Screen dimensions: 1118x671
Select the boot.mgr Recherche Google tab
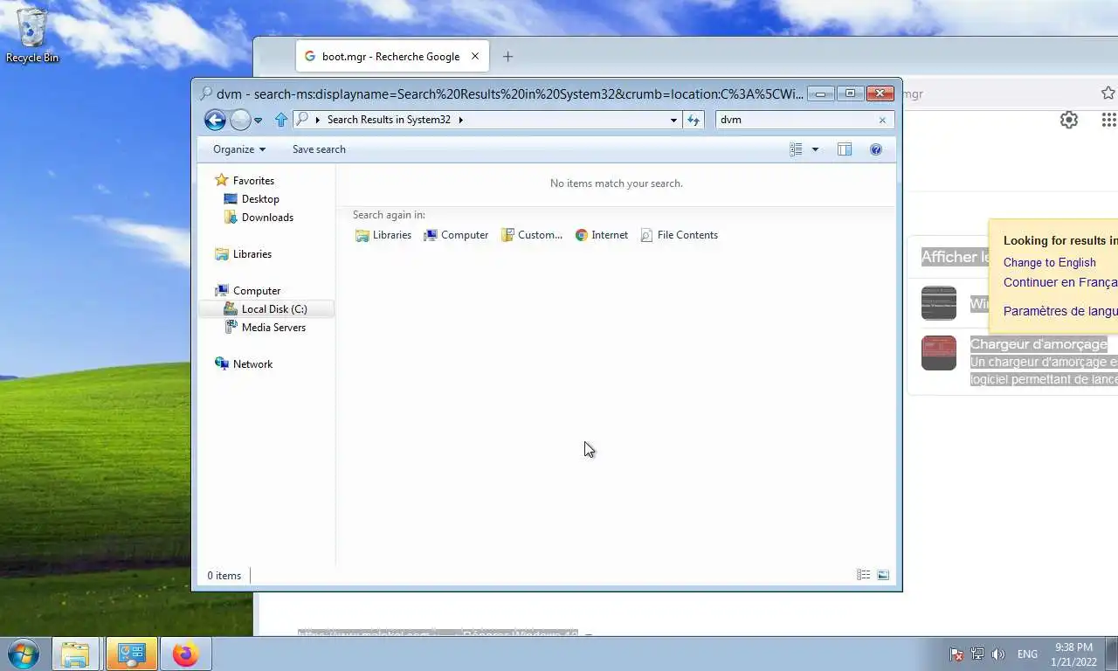click(x=392, y=57)
